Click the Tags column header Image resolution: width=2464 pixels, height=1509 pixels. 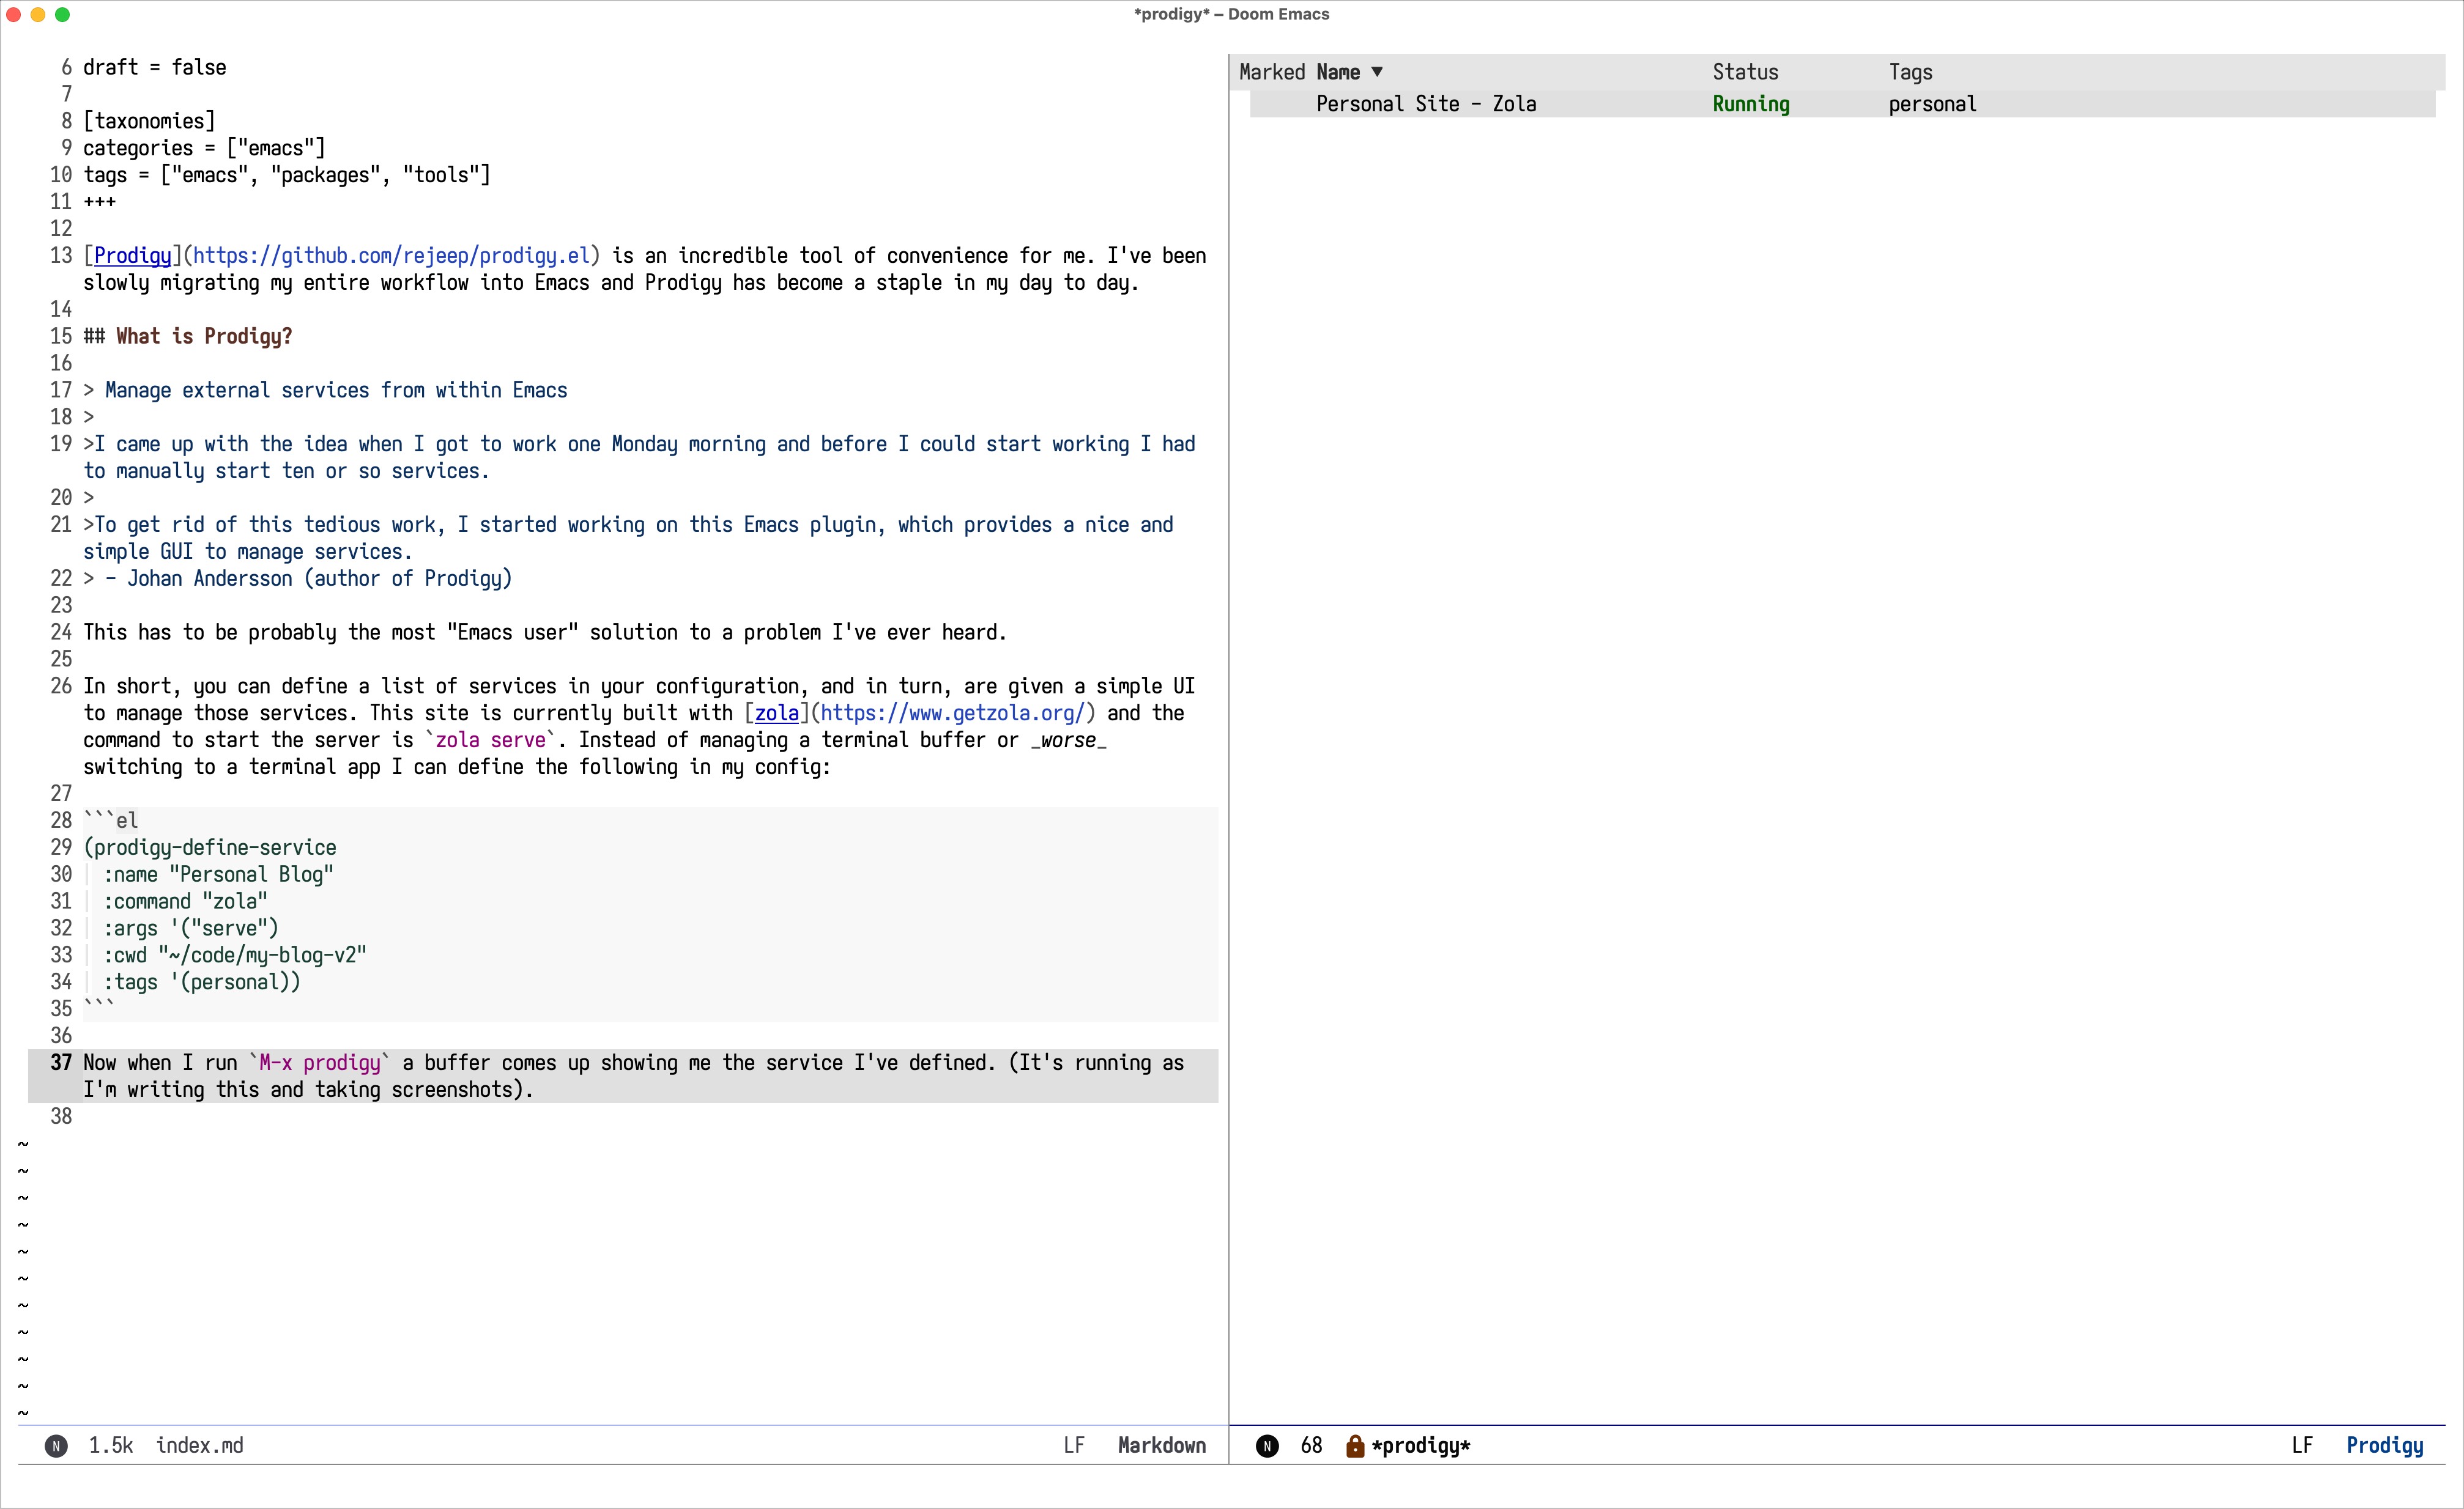(1910, 72)
